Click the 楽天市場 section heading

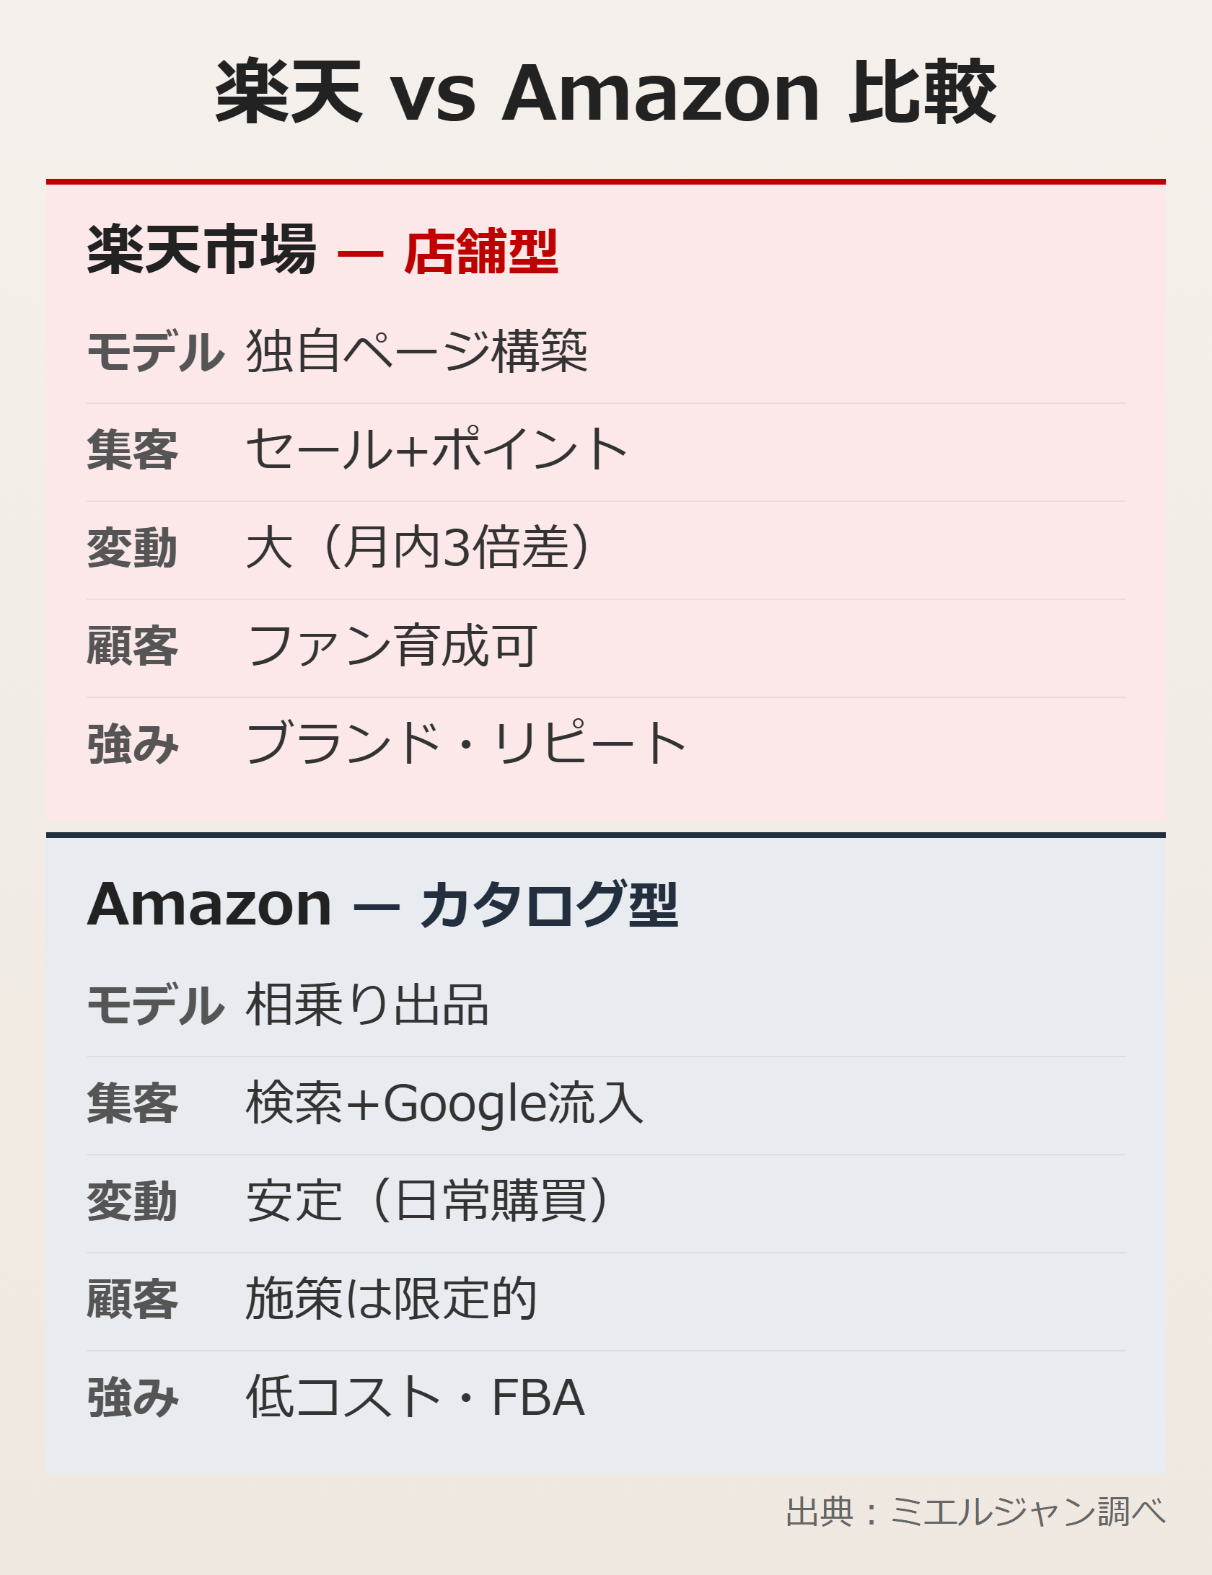click(x=201, y=250)
